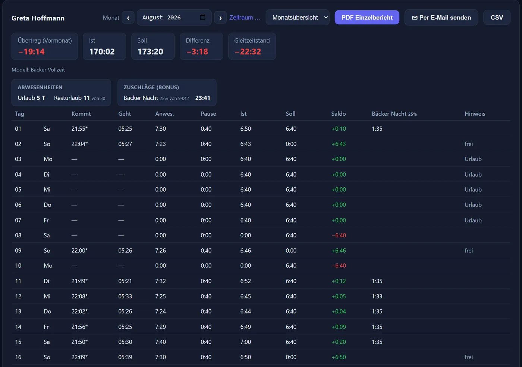The image size is (522, 367).
Task: Click the +0:09 saldo on day 14
Action: tap(339, 327)
